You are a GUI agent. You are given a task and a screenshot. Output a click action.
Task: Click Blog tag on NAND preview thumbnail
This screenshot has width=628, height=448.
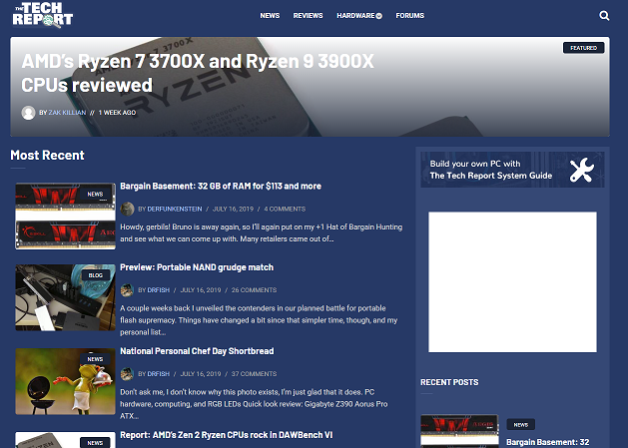tap(95, 275)
